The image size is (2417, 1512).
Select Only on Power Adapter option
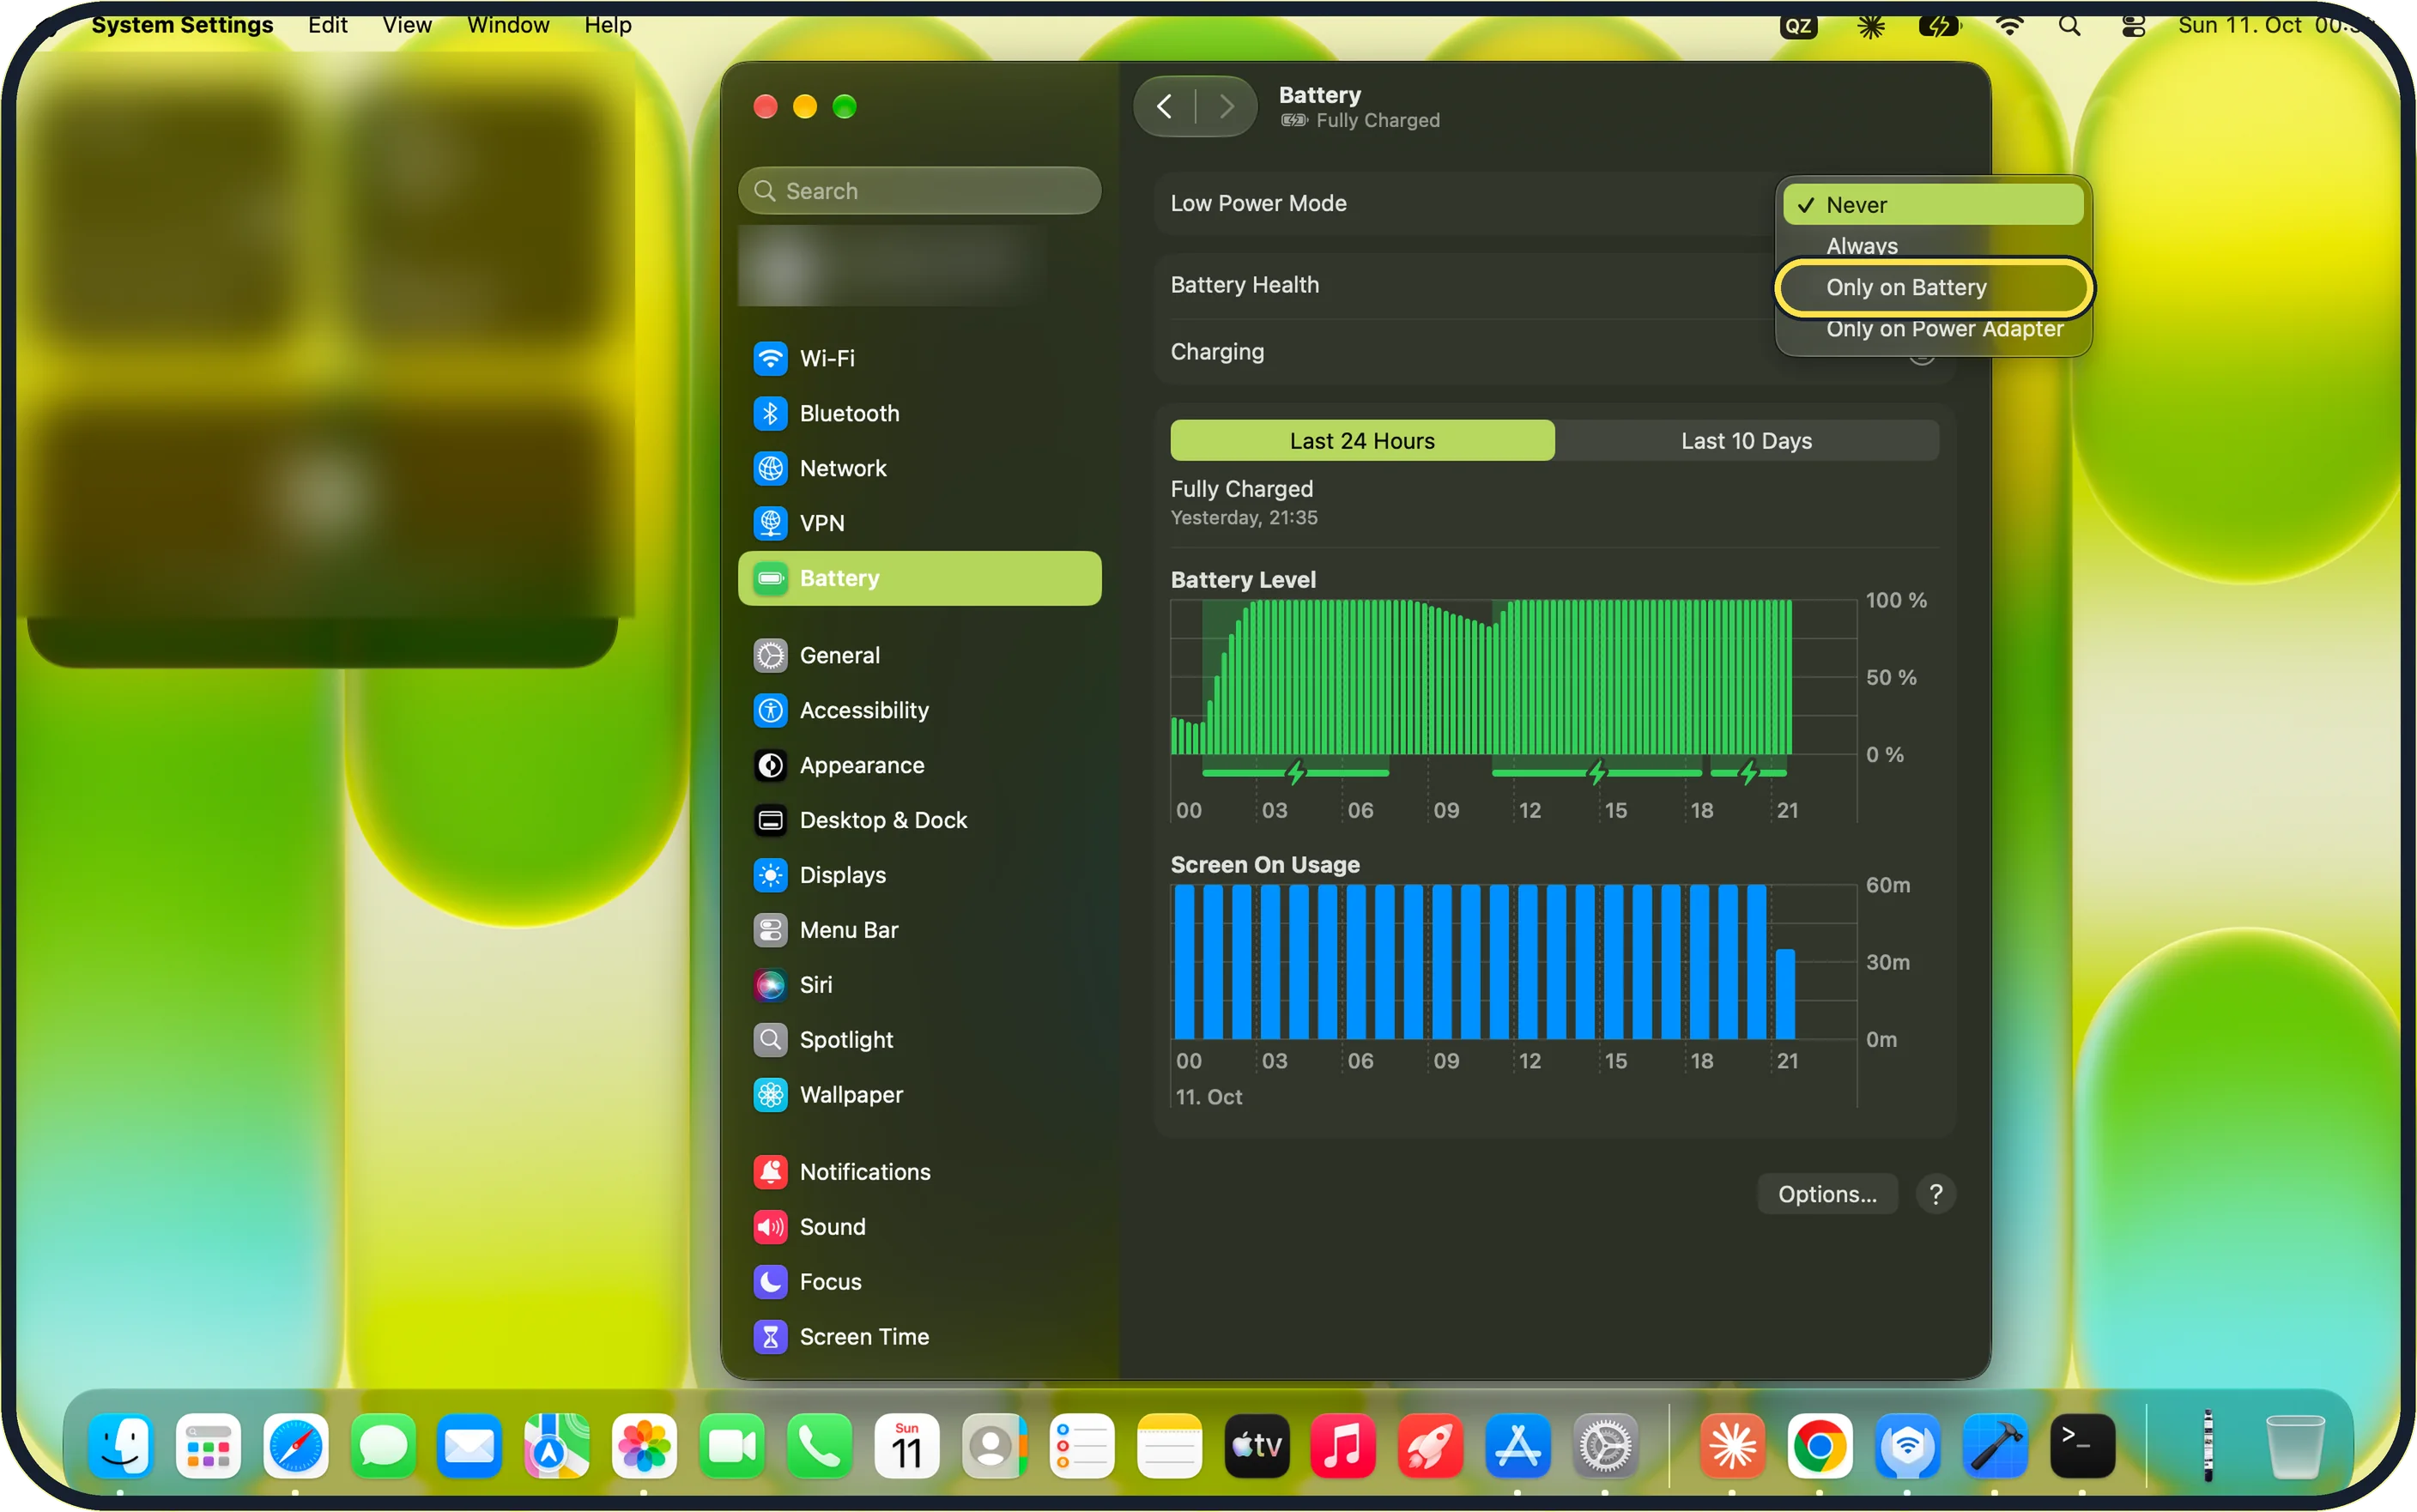(x=1932, y=329)
